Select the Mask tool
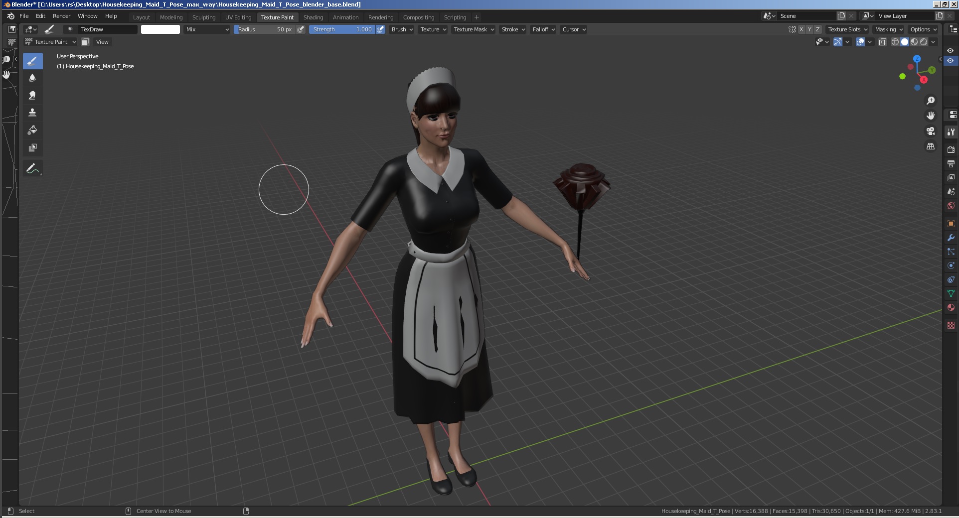Viewport: 959px width, 518px height. point(32,148)
